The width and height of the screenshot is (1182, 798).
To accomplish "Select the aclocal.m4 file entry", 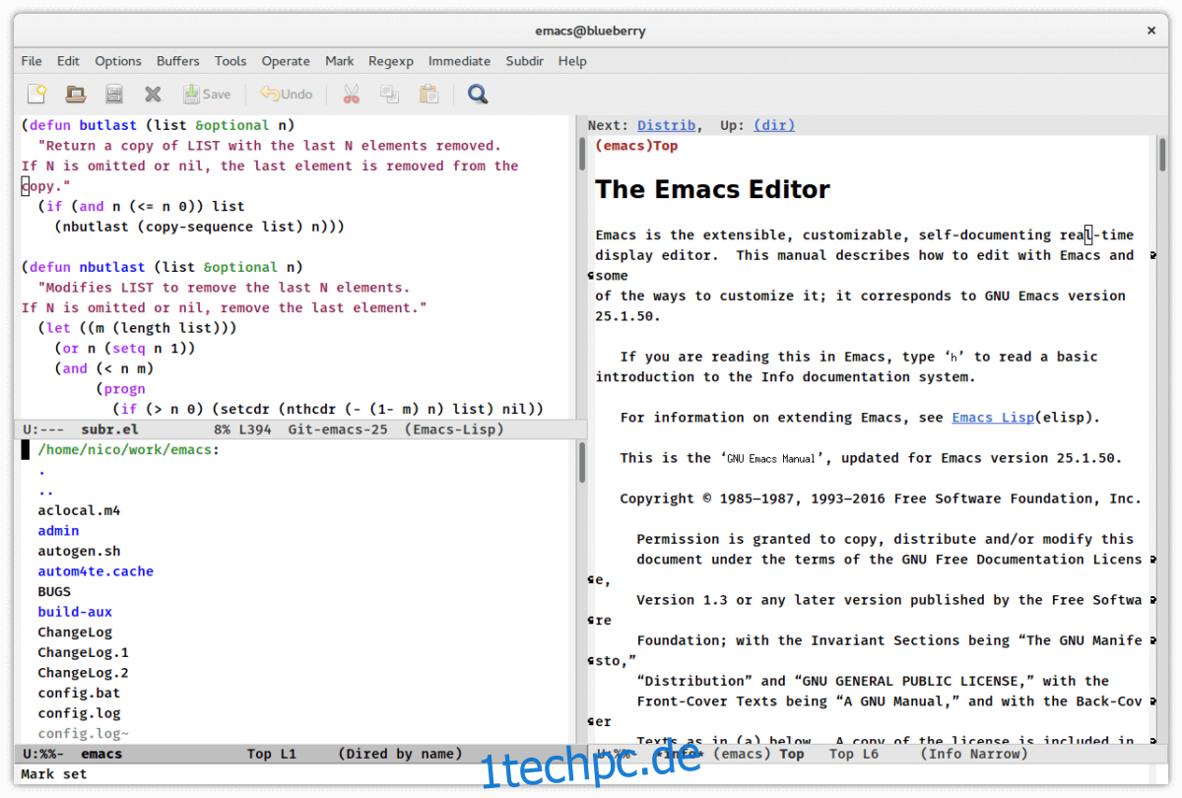I will point(79,510).
